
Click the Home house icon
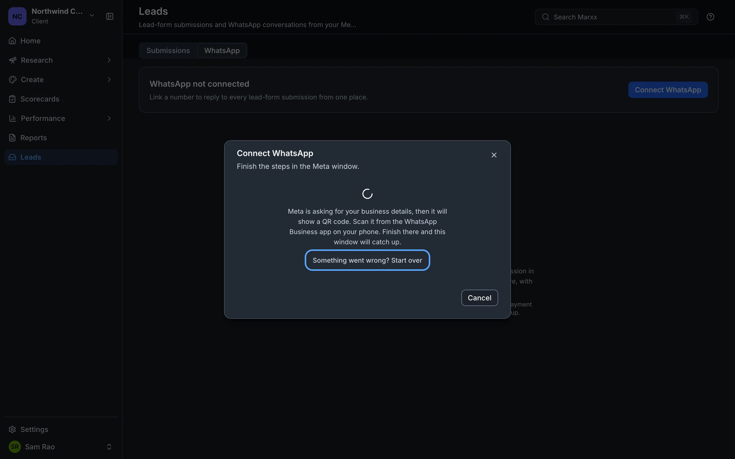[x=12, y=41]
